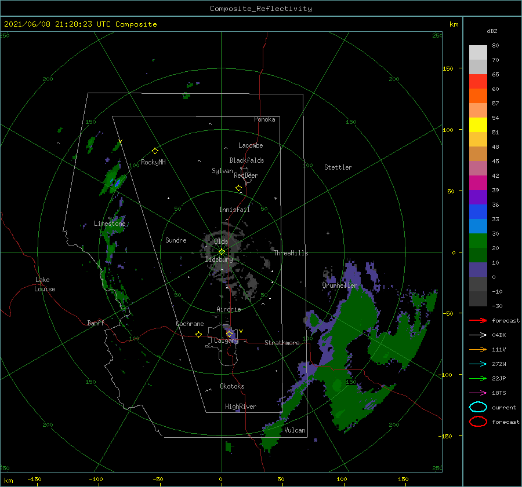522x487 pixels.
Task: Click the orange 111V arrow icon
Action: 478,349
